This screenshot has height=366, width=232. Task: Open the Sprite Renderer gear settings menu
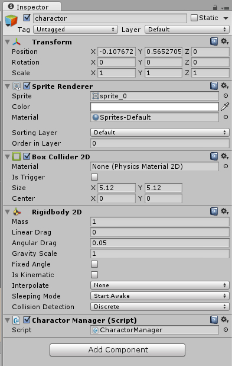pos(224,86)
